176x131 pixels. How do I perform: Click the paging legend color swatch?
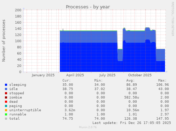pyautogui.click(x=6, y=106)
